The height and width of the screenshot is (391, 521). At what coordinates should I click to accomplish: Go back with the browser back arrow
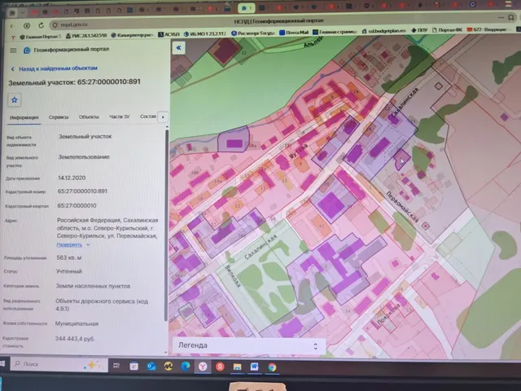[13, 26]
